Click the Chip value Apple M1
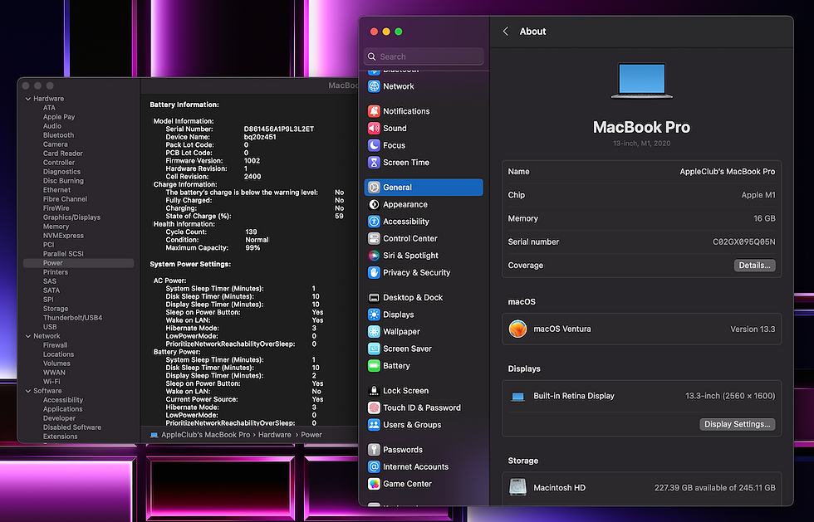 [x=758, y=195]
